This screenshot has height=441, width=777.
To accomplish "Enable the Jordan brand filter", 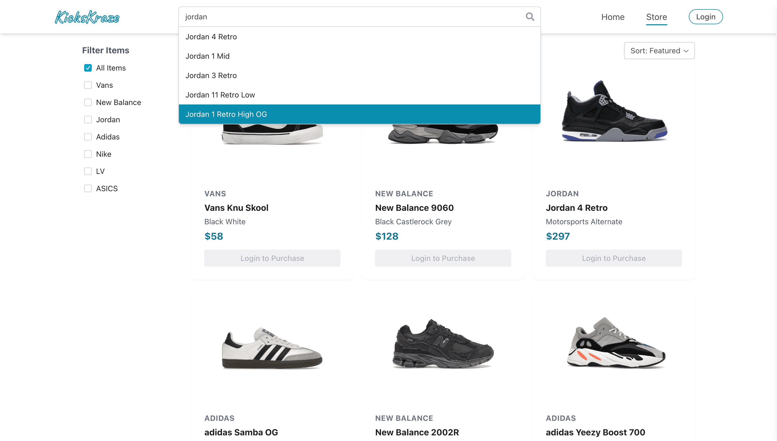I will tap(88, 119).
